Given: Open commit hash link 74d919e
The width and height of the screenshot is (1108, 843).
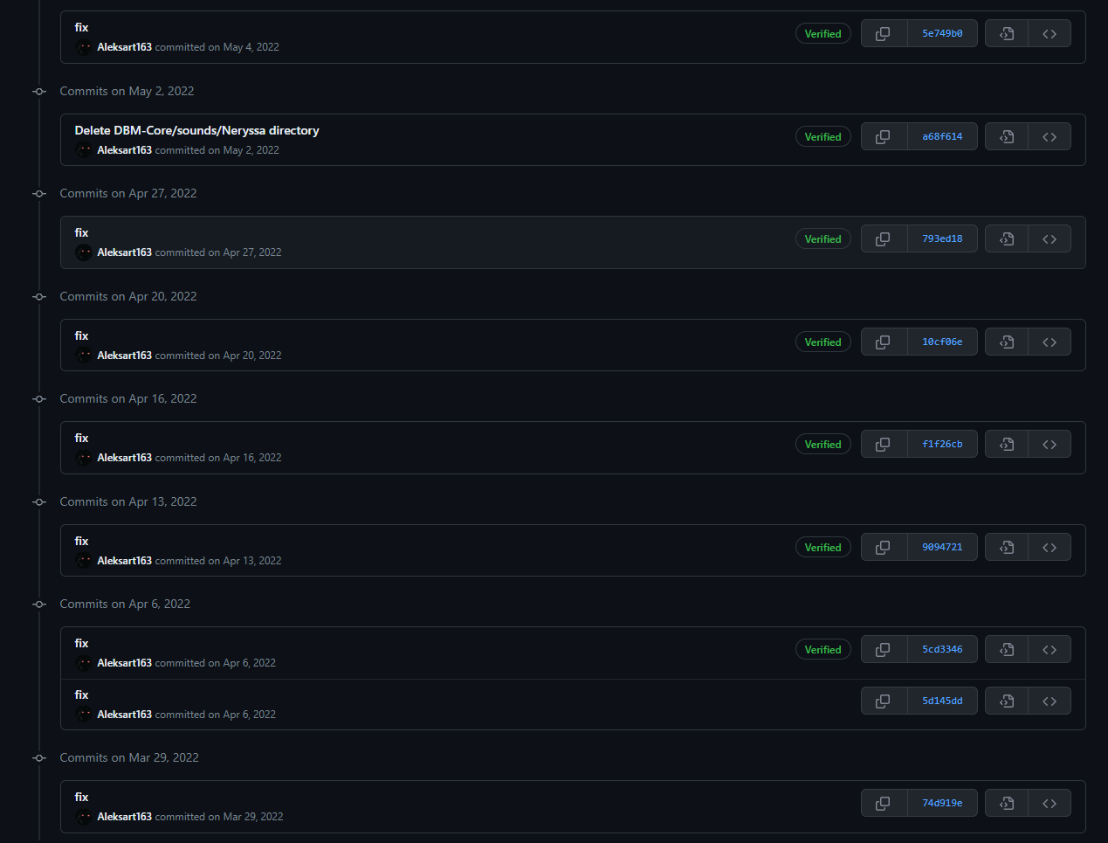Looking at the screenshot, I should (942, 804).
